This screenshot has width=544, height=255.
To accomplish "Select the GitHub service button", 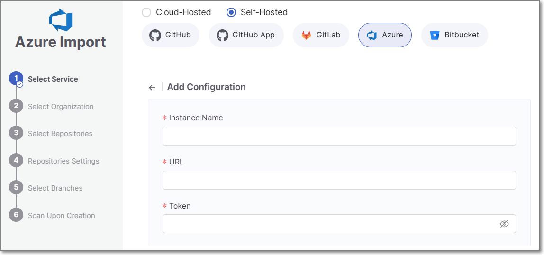I will (x=170, y=35).
